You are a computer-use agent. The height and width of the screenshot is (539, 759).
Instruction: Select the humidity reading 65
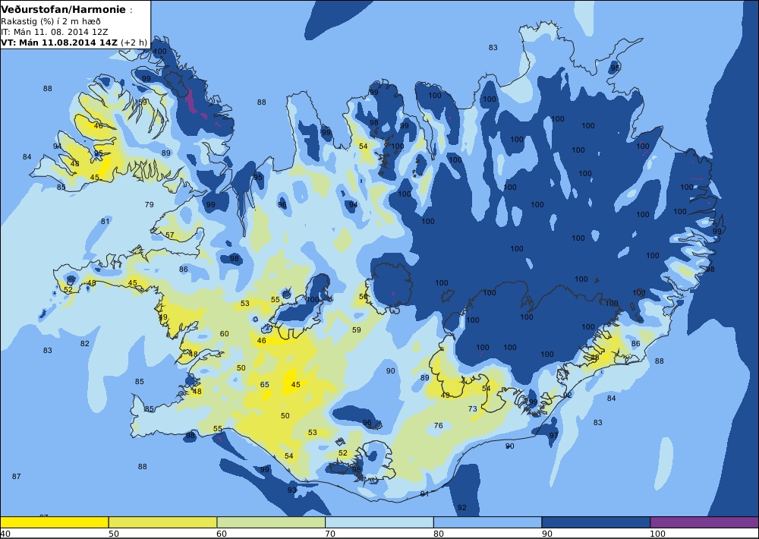click(x=264, y=385)
